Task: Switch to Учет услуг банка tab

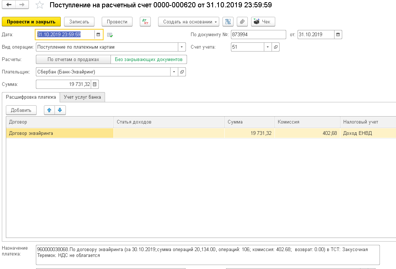Action: point(83,97)
